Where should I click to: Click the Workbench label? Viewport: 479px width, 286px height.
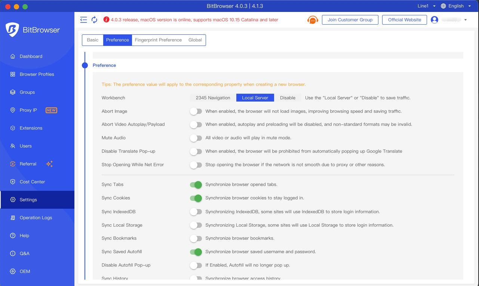pos(113,98)
